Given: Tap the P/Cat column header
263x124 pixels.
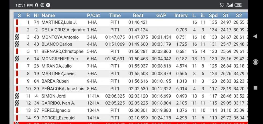Looking at the screenshot, I should click(x=93, y=15).
